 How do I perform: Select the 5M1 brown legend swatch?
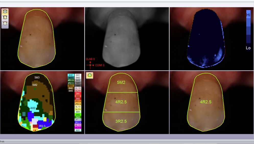[x=71, y=85]
